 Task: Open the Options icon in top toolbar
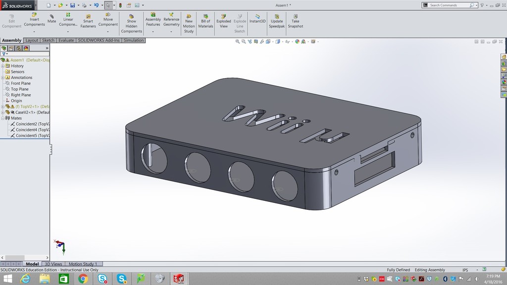[137, 5]
